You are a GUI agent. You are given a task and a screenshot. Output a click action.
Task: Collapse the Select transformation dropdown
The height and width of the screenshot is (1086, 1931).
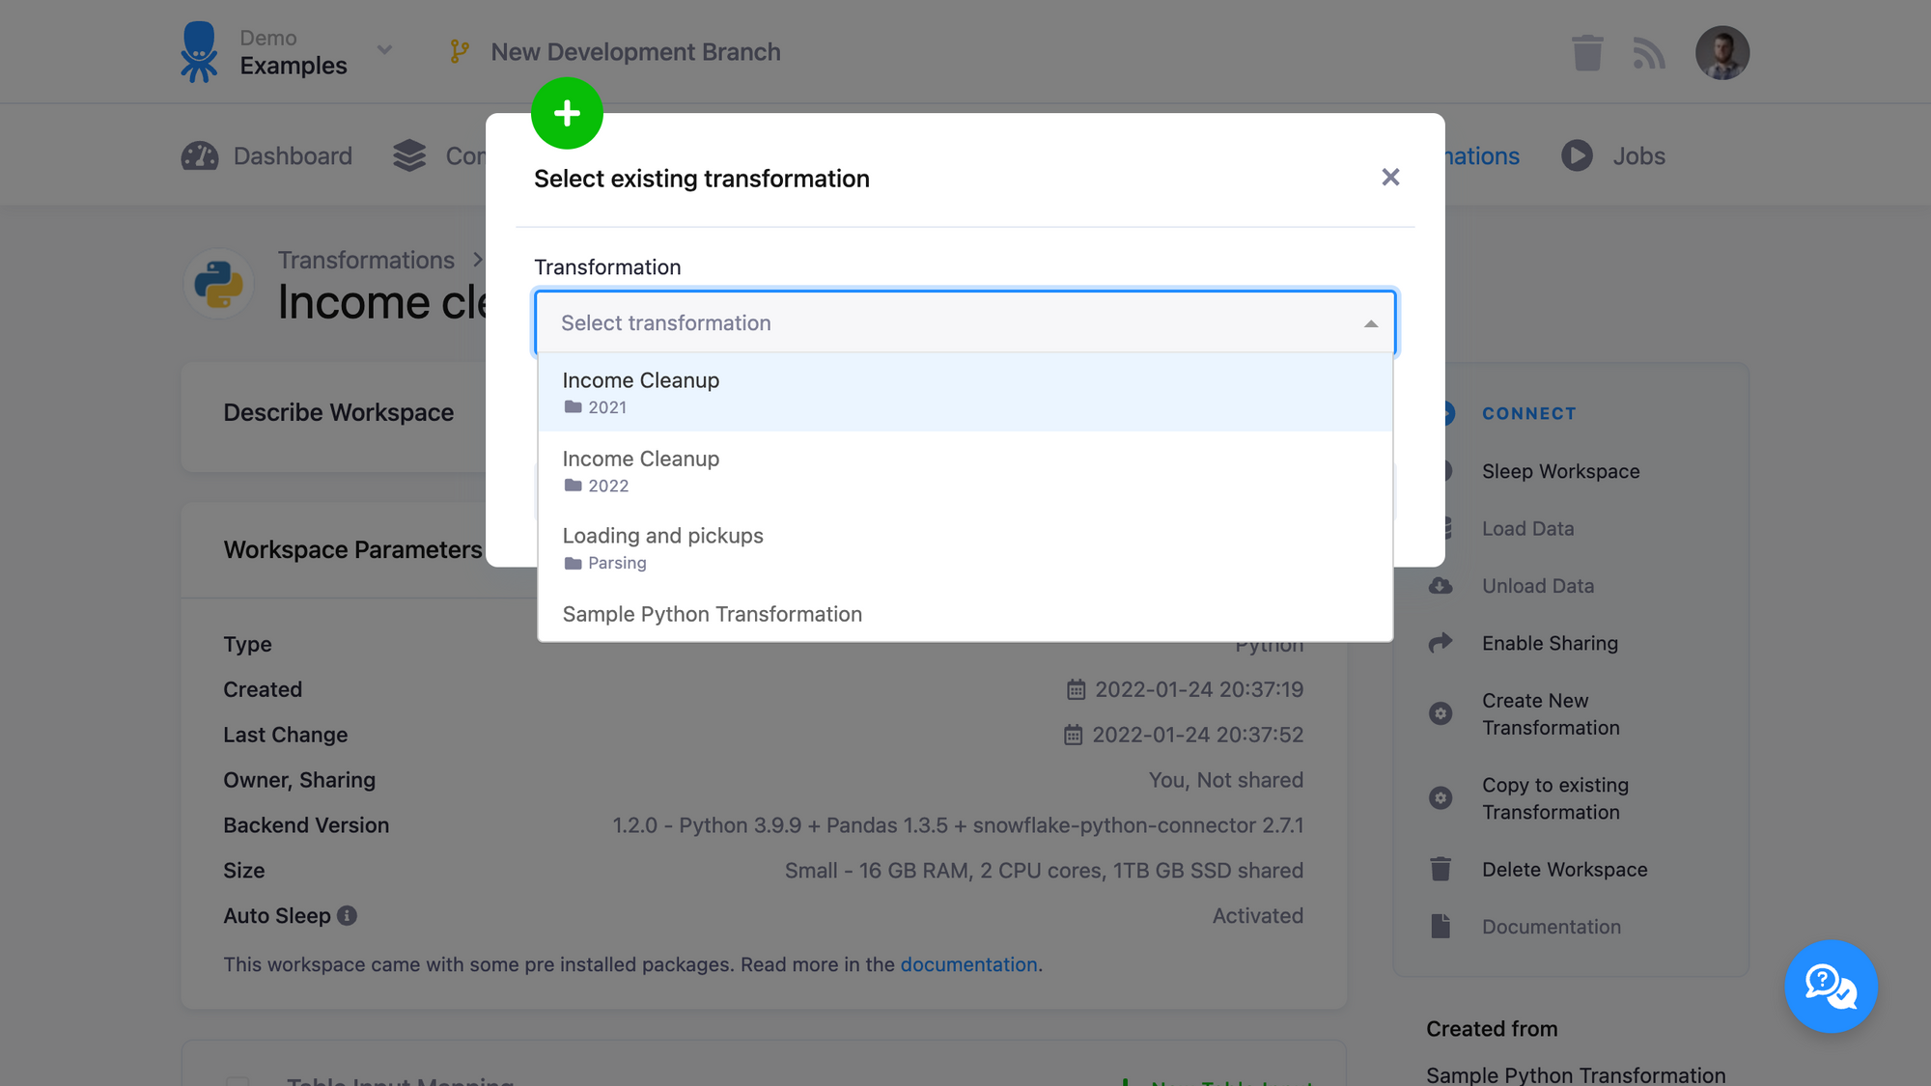pos(1370,322)
